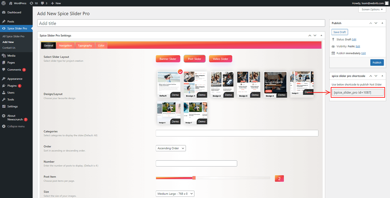Image resolution: width=390 pixels, height=198 pixels.
Task: Collapse the Publish panel
Action: click(x=382, y=23)
